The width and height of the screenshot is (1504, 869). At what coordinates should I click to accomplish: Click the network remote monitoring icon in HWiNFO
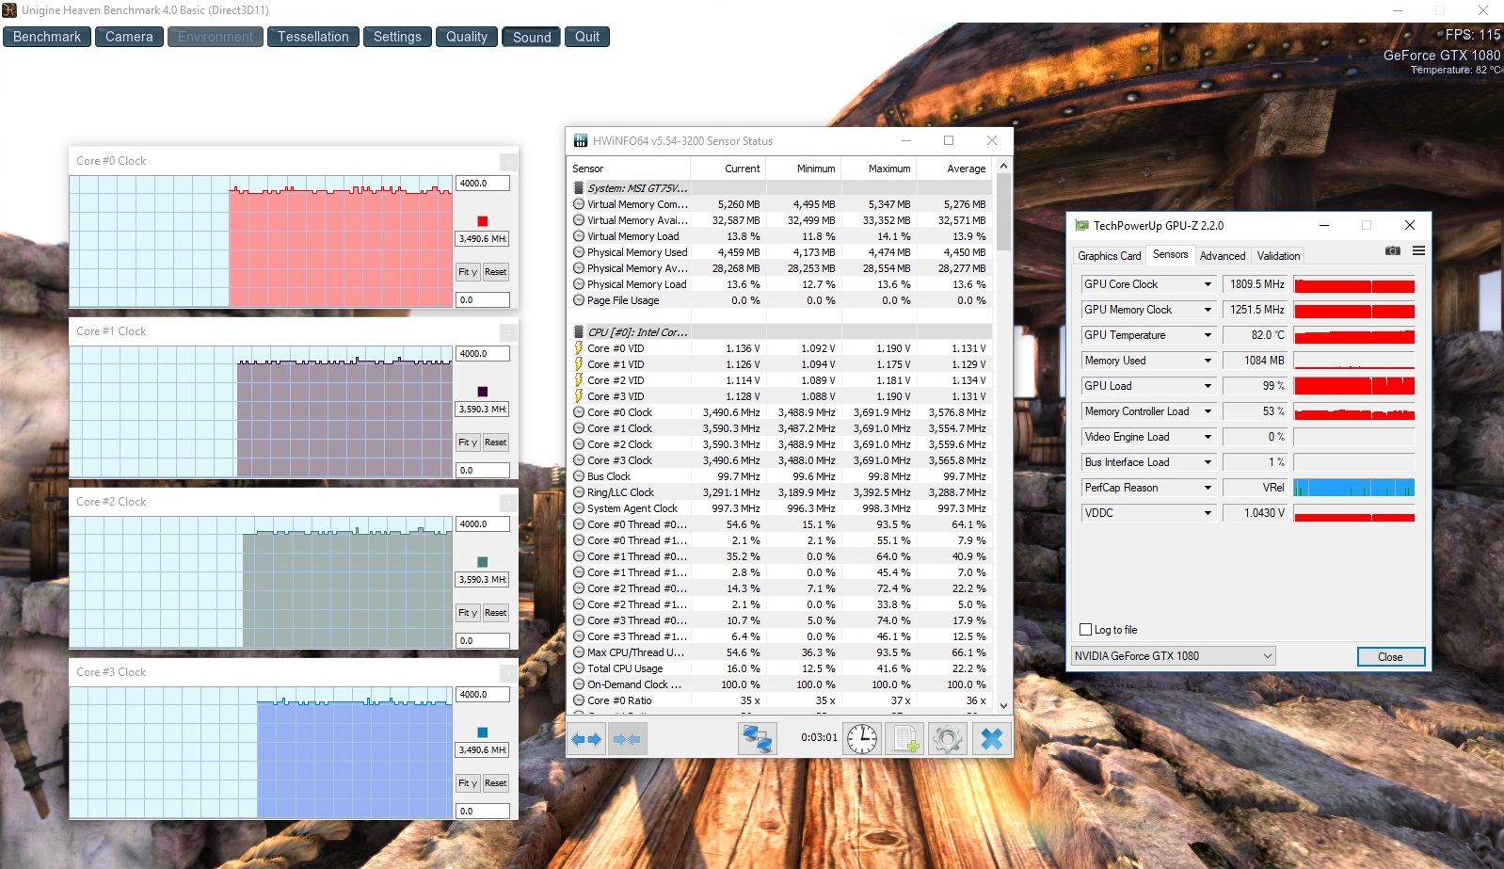point(757,739)
